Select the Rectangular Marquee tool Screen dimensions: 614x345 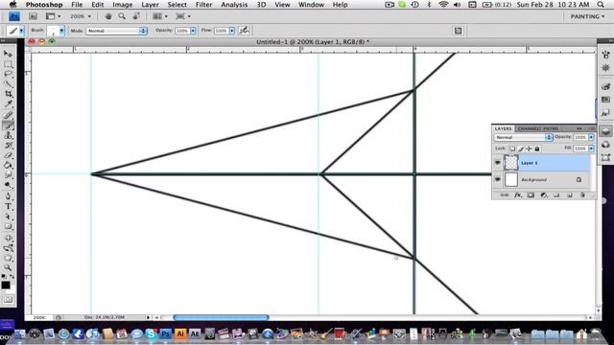click(8, 64)
